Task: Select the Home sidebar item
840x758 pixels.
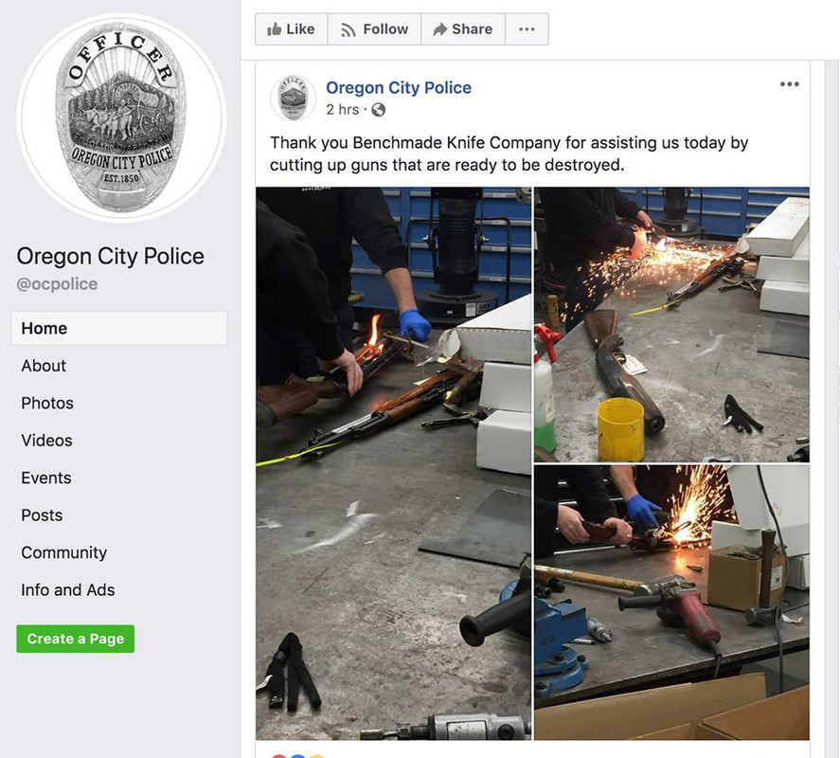Action: pyautogui.click(x=119, y=328)
